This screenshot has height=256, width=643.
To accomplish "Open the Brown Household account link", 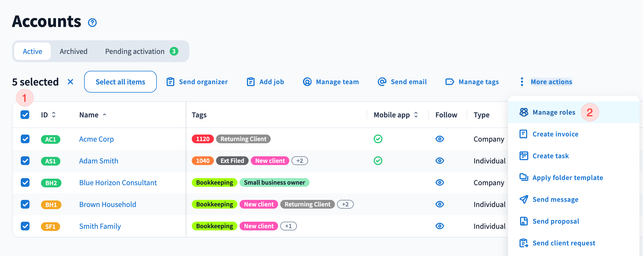I will (x=108, y=204).
